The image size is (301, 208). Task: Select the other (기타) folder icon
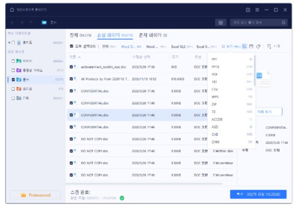(19, 98)
